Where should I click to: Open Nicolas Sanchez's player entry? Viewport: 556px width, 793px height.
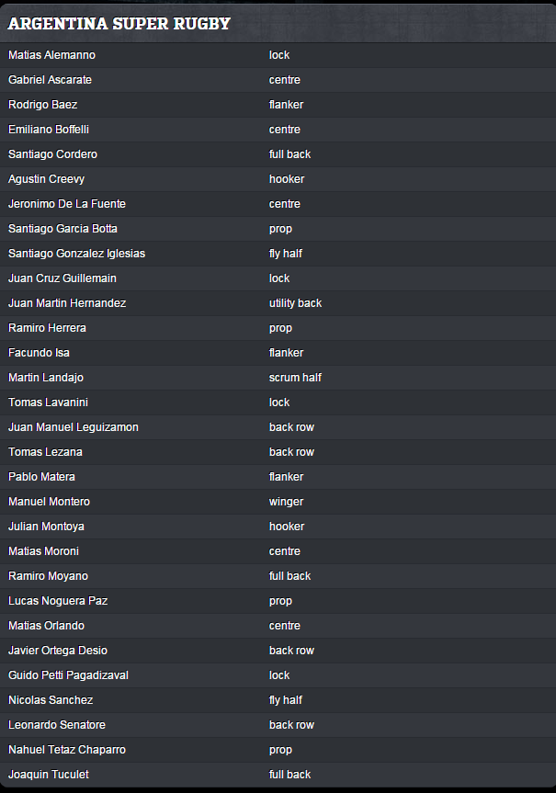pyautogui.click(x=51, y=700)
